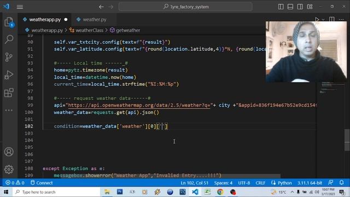Click the errors and warnings counter
The height and width of the screenshot is (197, 350).
[x=15, y=183]
